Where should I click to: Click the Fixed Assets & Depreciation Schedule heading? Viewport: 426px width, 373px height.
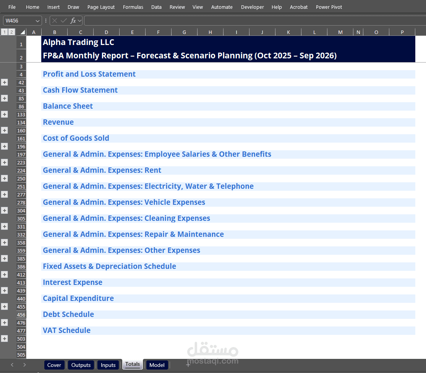pyautogui.click(x=110, y=266)
